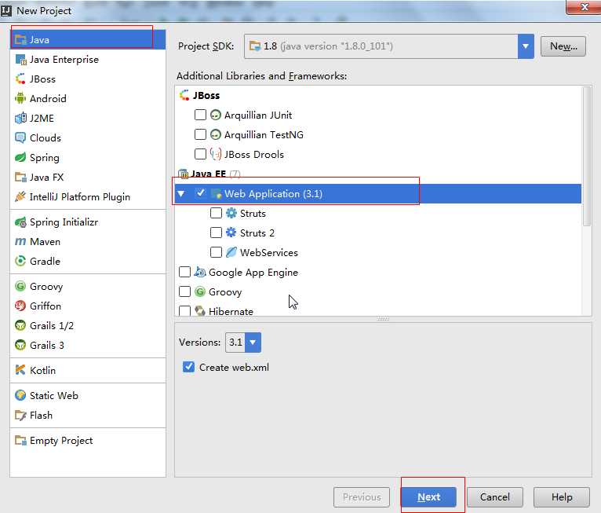This screenshot has height=513, width=601.
Task: Uncheck Create web.xml option
Action: (188, 367)
